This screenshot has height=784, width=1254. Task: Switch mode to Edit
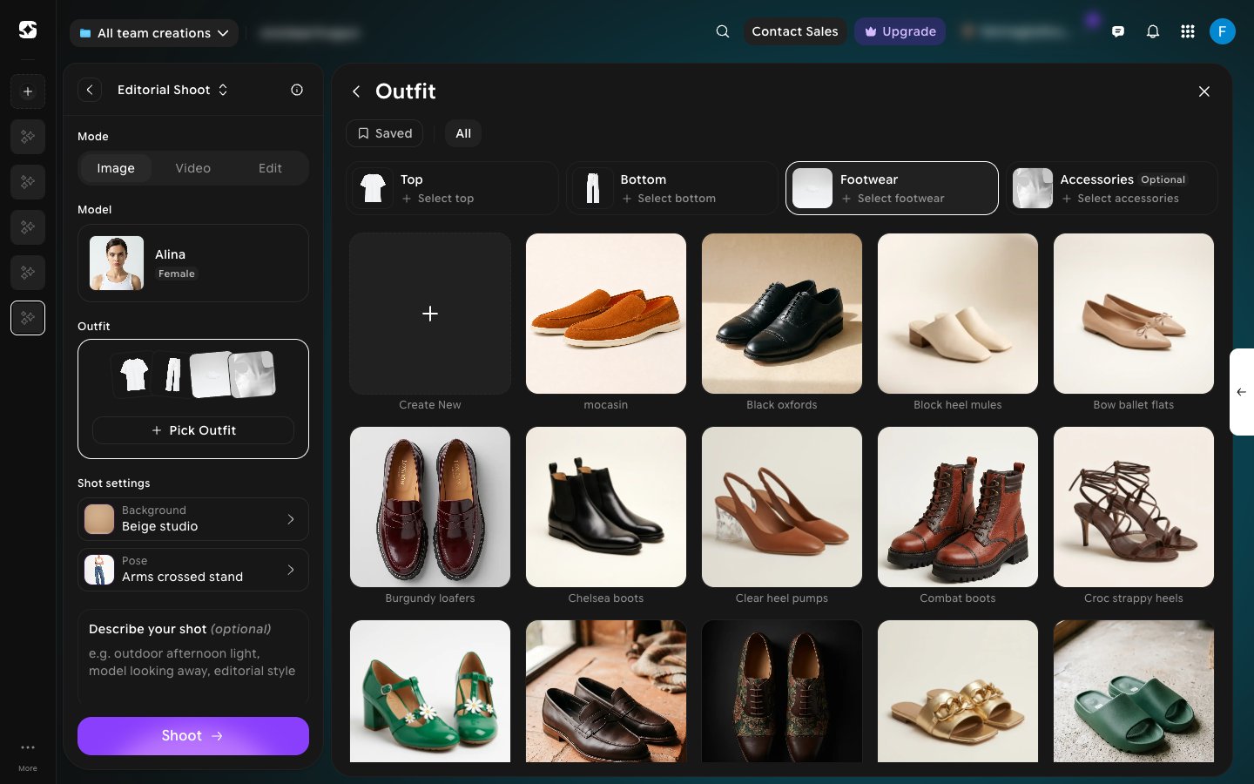(270, 168)
